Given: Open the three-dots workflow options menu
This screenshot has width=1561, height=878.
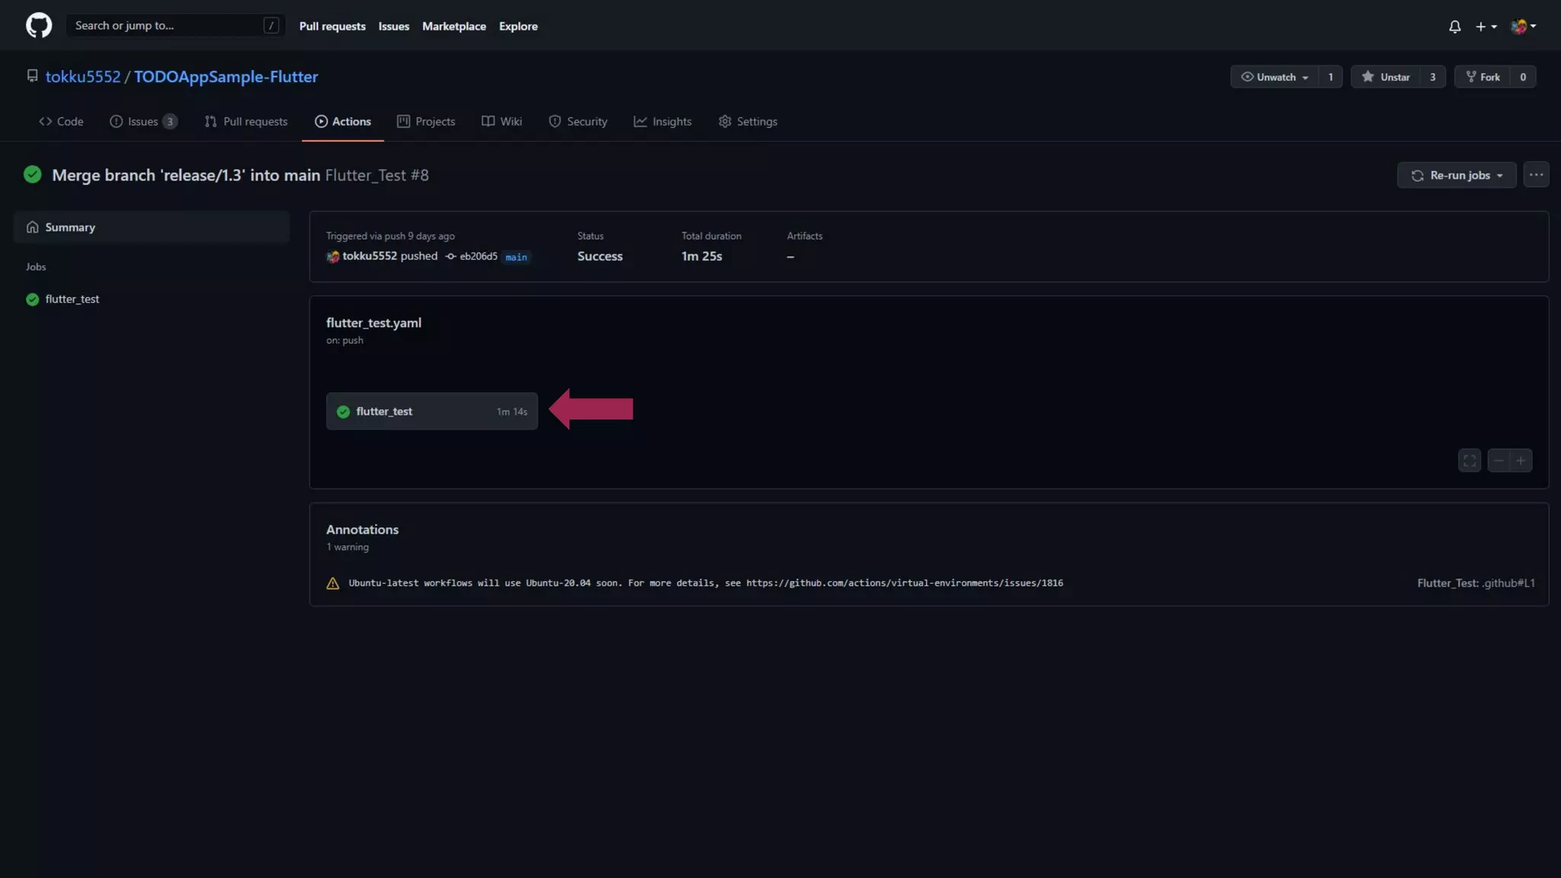Looking at the screenshot, I should [x=1536, y=175].
